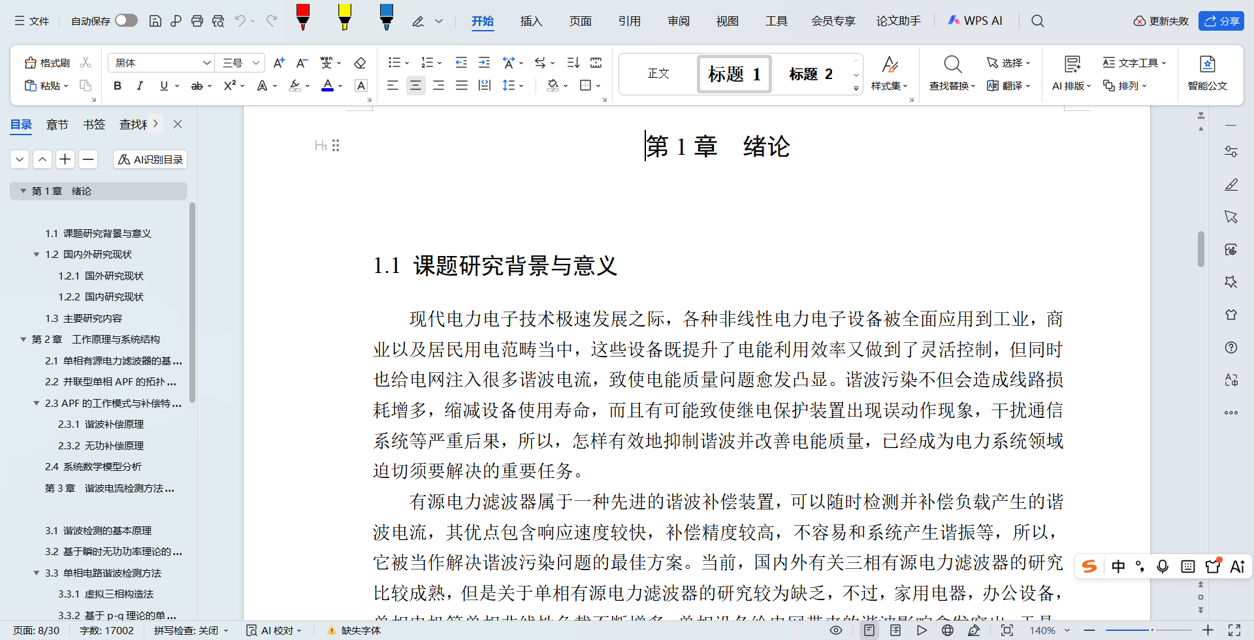The image size is (1254, 640).
Task: Toggle left alignment
Action: coord(393,86)
